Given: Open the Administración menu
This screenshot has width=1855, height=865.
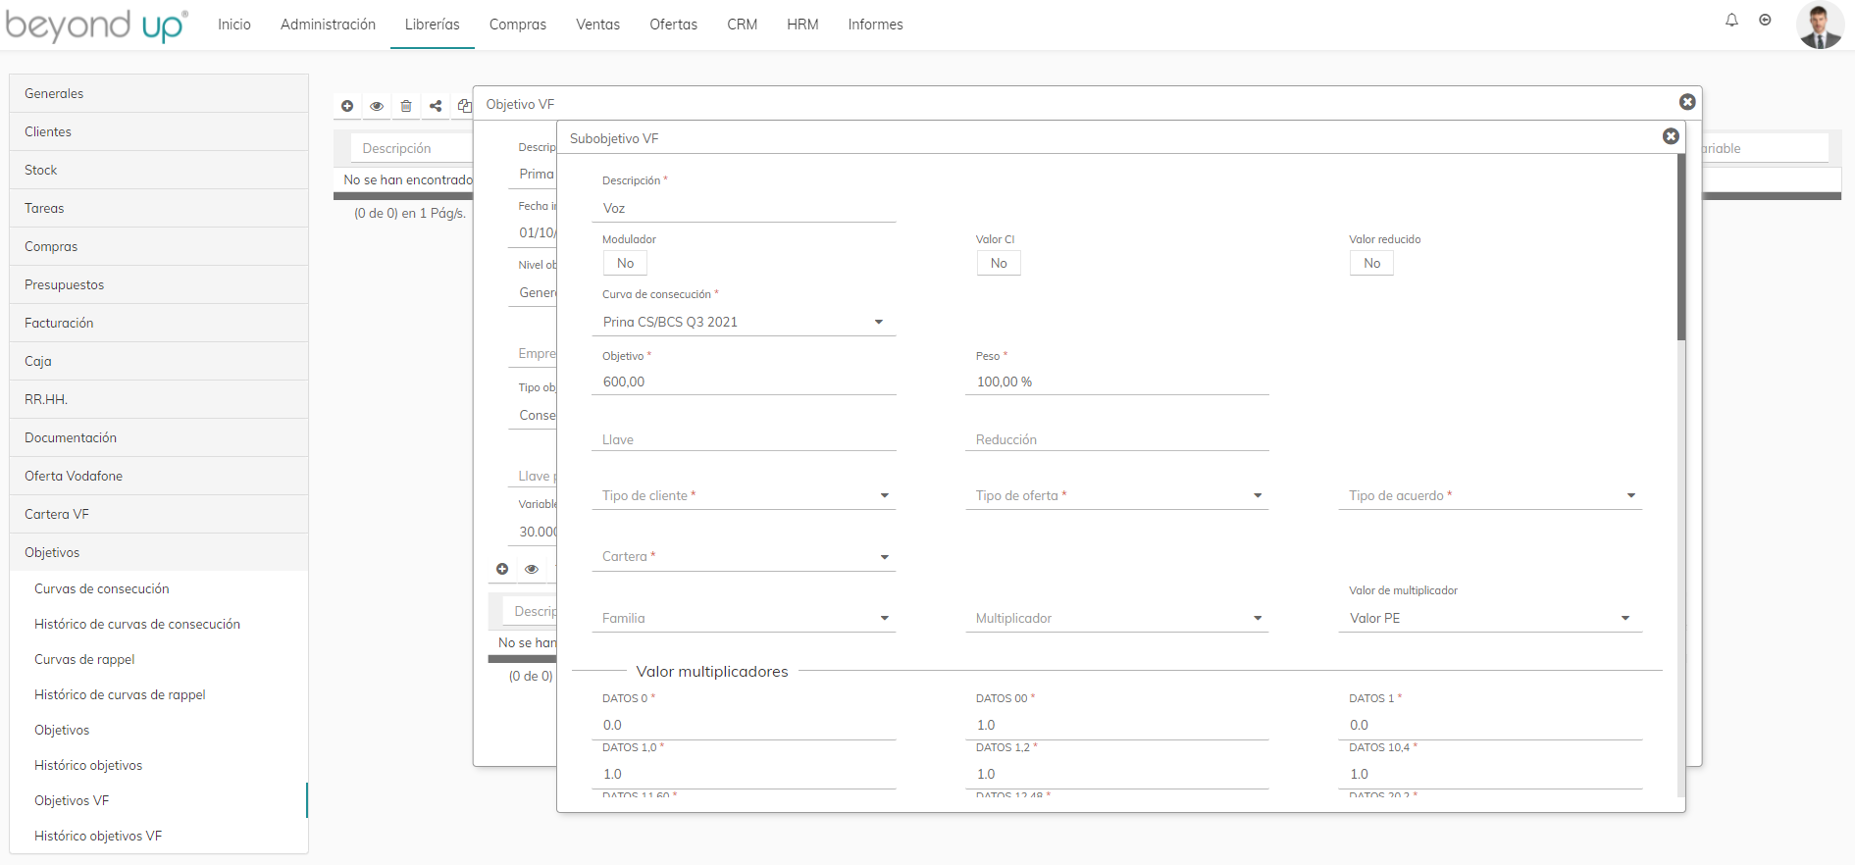Looking at the screenshot, I should (x=328, y=25).
